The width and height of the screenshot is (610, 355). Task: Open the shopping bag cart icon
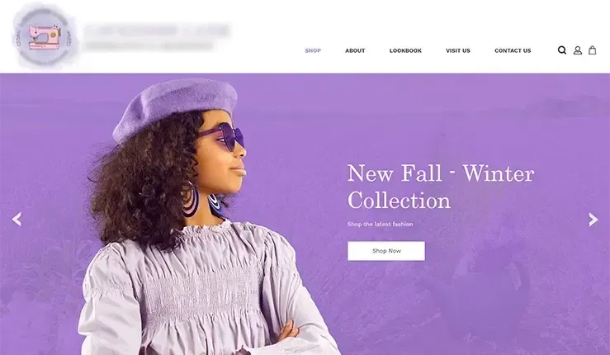point(592,50)
